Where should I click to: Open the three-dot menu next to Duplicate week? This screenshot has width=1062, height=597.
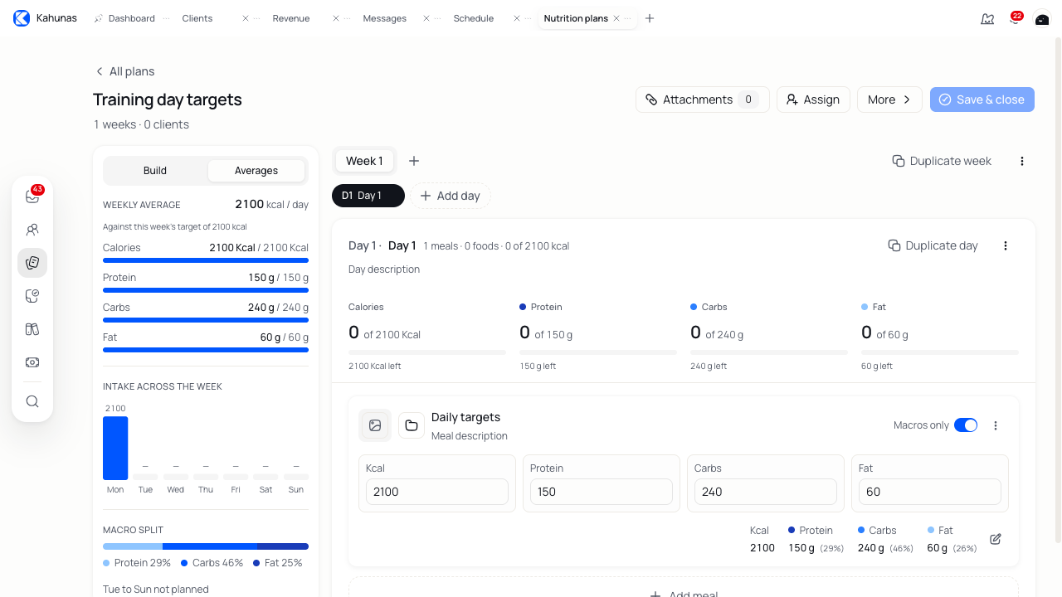tap(1022, 161)
